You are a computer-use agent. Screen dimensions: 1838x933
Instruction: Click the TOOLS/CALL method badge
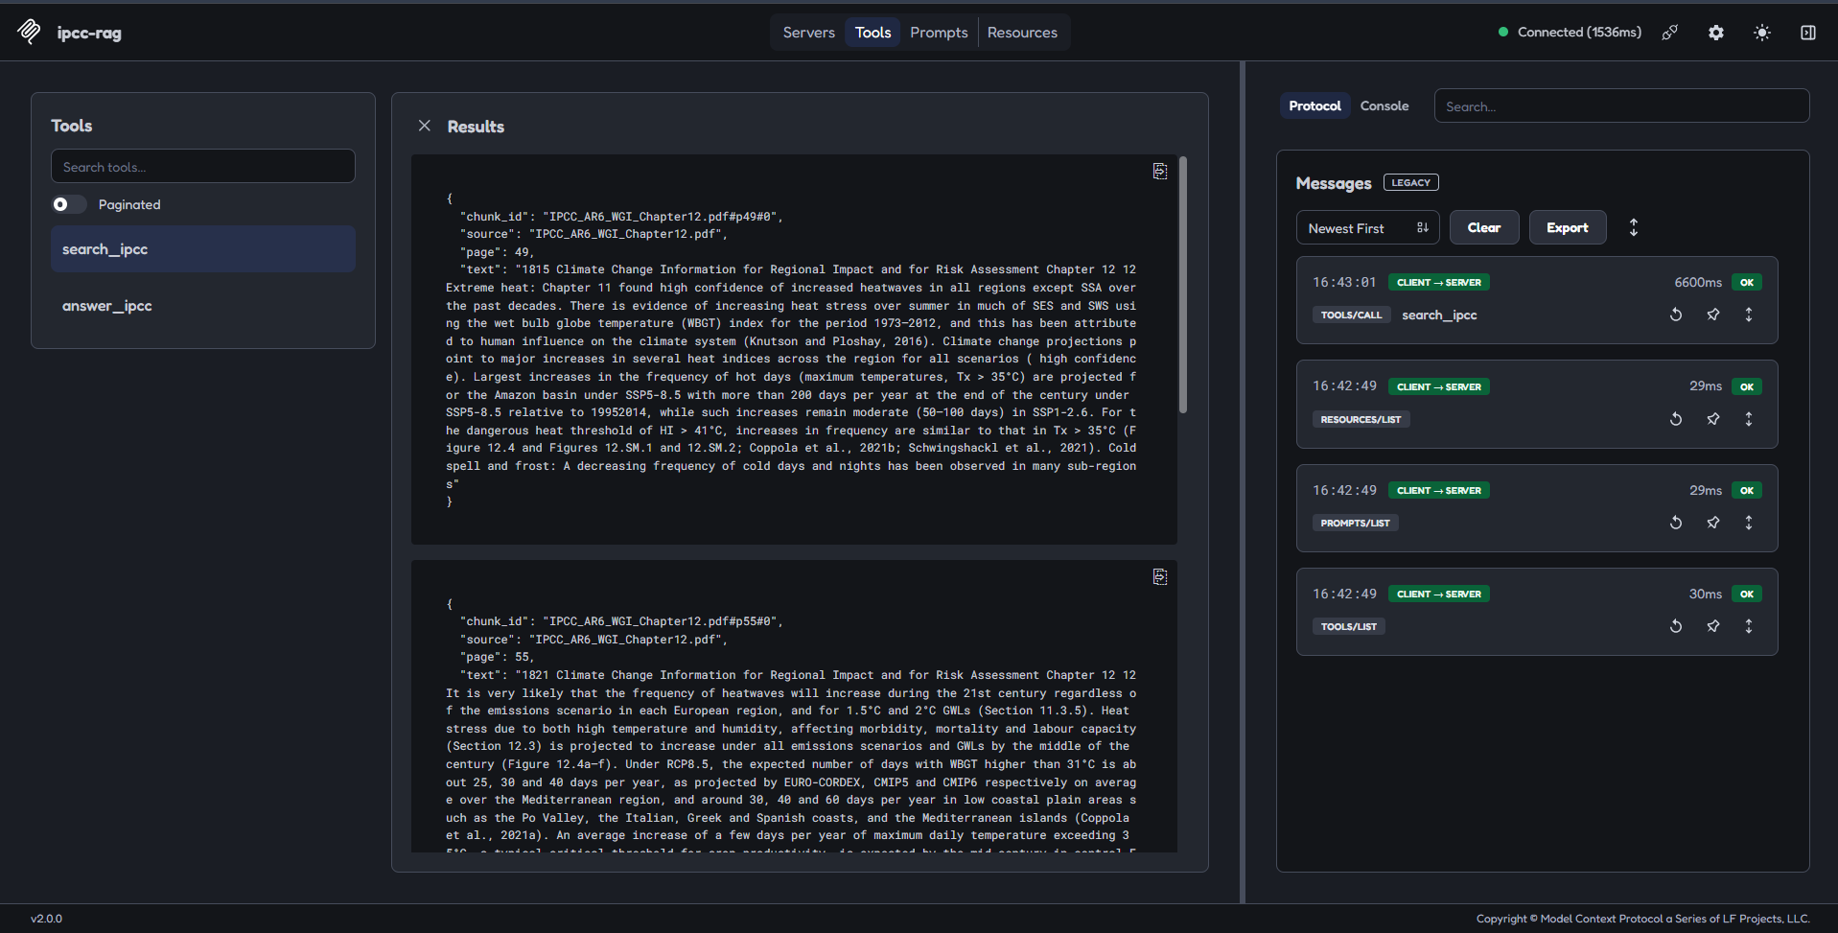(x=1351, y=315)
